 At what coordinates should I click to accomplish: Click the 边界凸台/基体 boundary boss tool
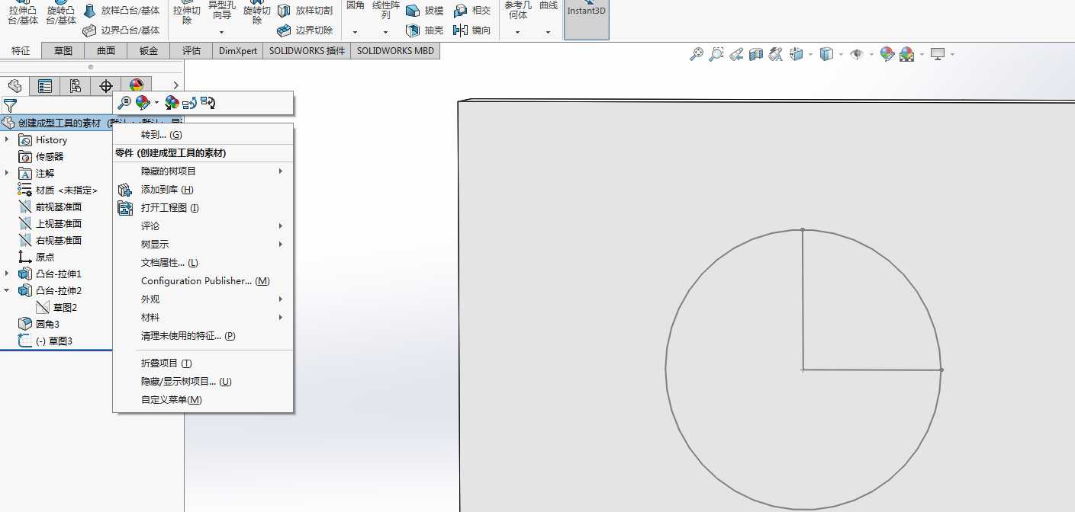tap(121, 30)
